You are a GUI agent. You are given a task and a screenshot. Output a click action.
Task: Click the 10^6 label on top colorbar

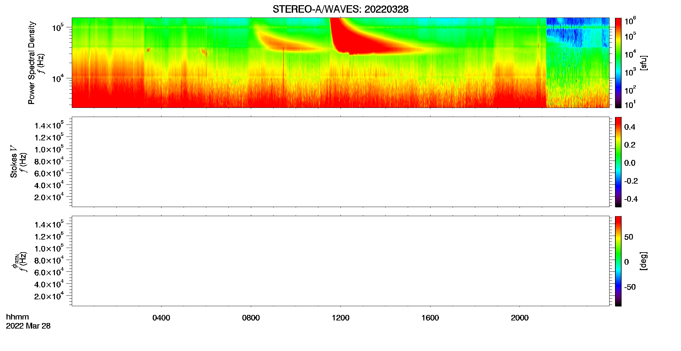pyautogui.click(x=630, y=21)
